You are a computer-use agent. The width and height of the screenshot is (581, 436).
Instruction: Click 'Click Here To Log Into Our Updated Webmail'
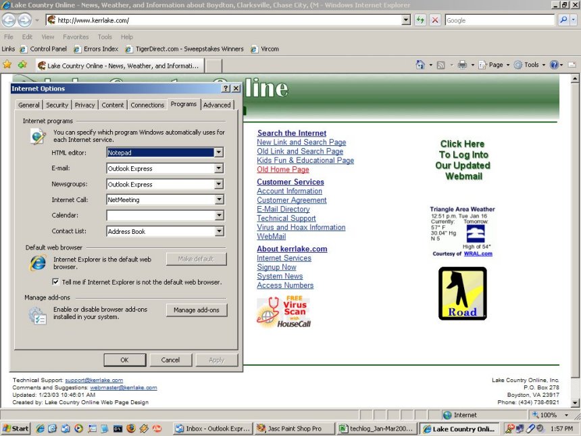pyautogui.click(x=463, y=160)
